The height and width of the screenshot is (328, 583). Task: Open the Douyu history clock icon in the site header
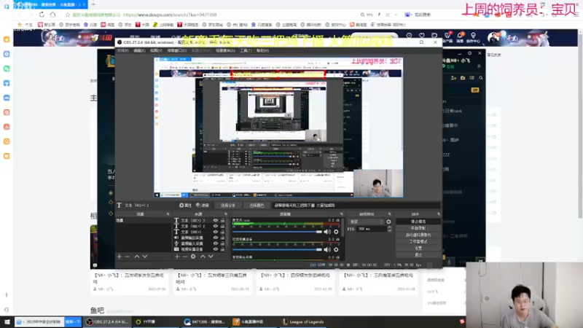[x=409, y=36]
